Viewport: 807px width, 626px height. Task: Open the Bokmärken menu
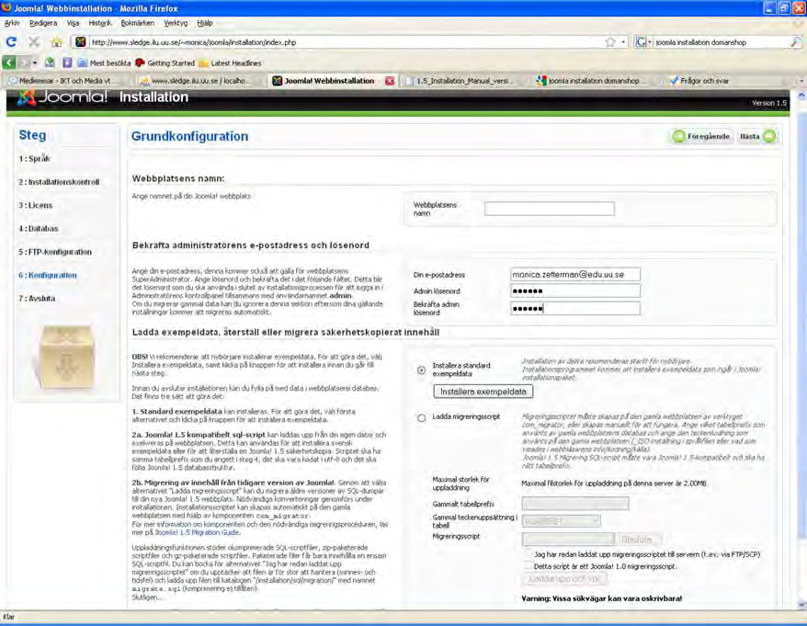[x=138, y=23]
